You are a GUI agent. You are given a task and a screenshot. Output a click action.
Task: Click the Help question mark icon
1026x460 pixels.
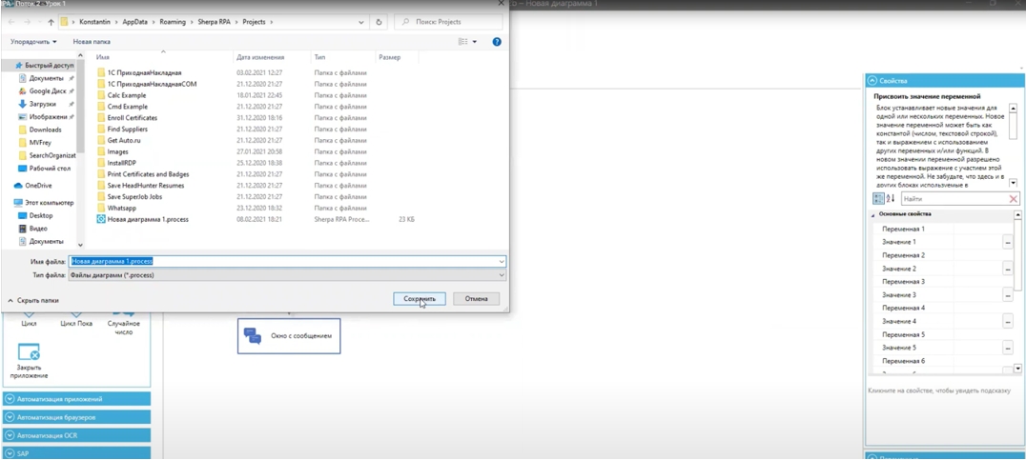497,42
